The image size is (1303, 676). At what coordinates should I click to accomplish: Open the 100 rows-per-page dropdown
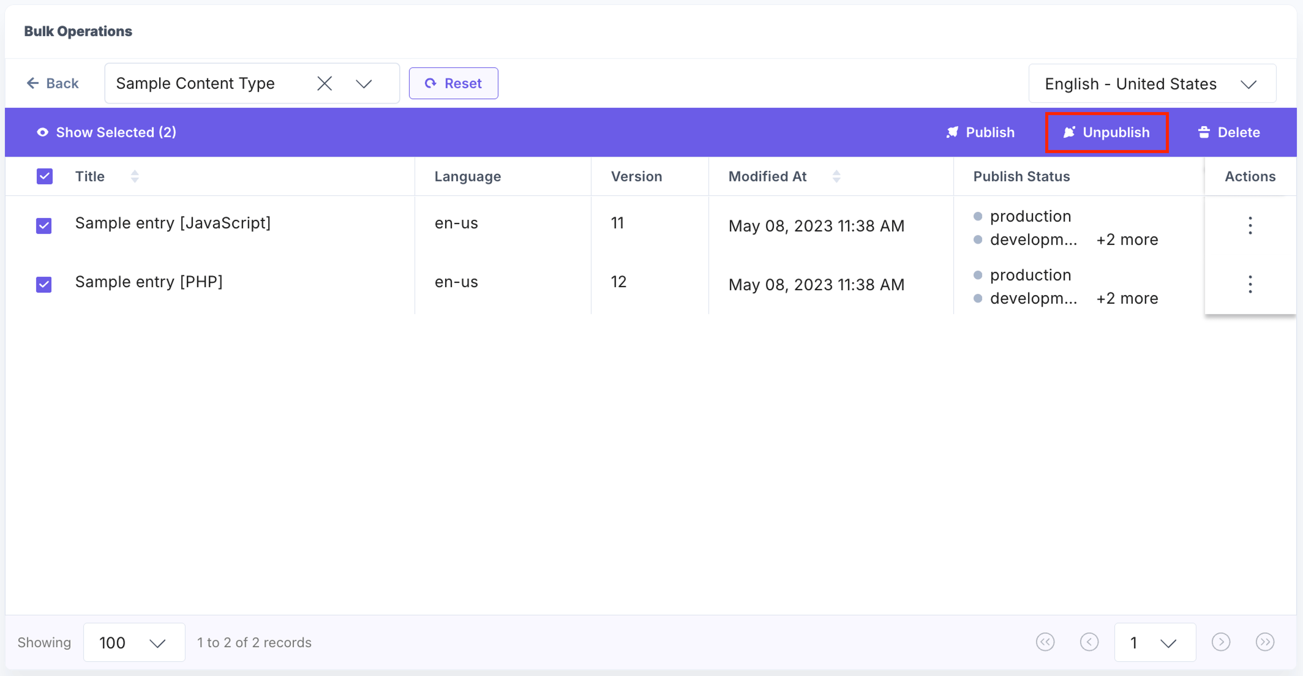click(x=134, y=642)
